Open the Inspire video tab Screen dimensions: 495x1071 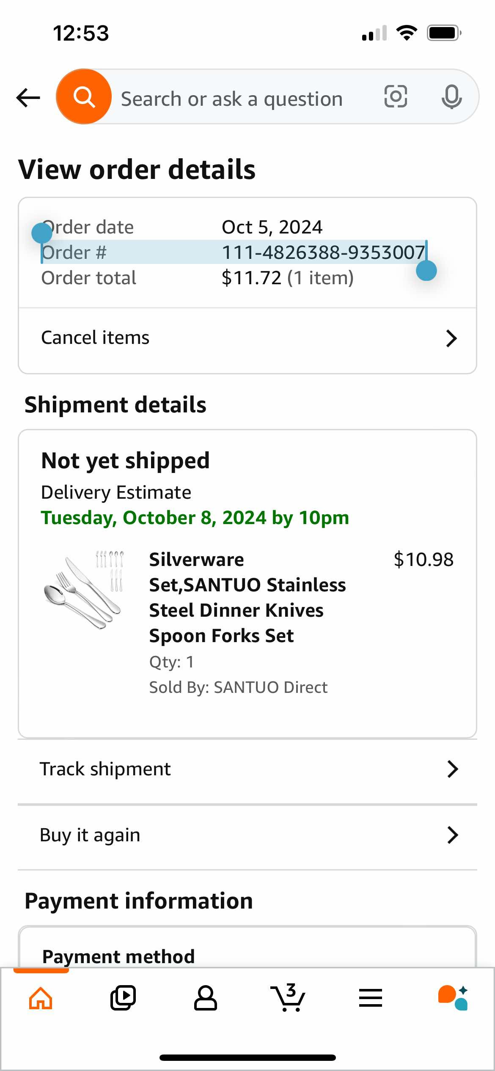[x=123, y=998]
